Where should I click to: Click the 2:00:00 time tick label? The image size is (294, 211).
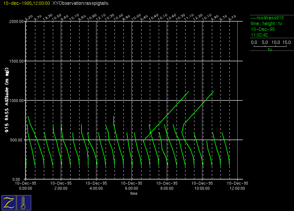tap(61, 188)
